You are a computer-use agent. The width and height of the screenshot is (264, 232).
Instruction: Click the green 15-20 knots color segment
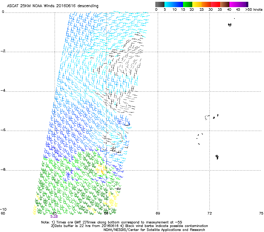pyautogui.click(x=188, y=4)
